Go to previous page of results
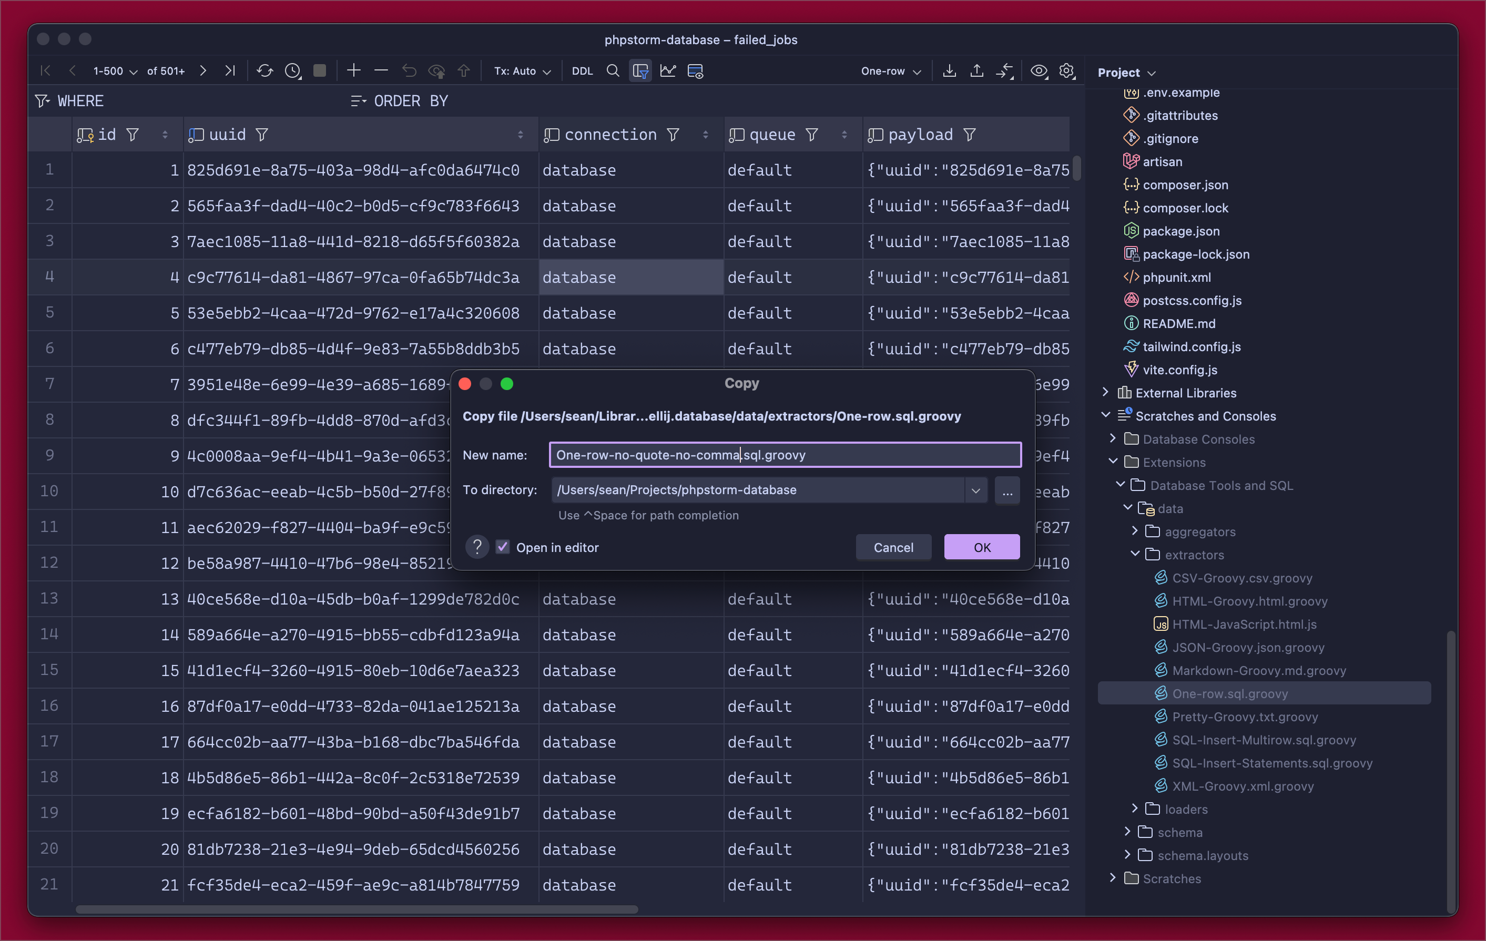Viewport: 1486px width, 941px height. (72, 71)
